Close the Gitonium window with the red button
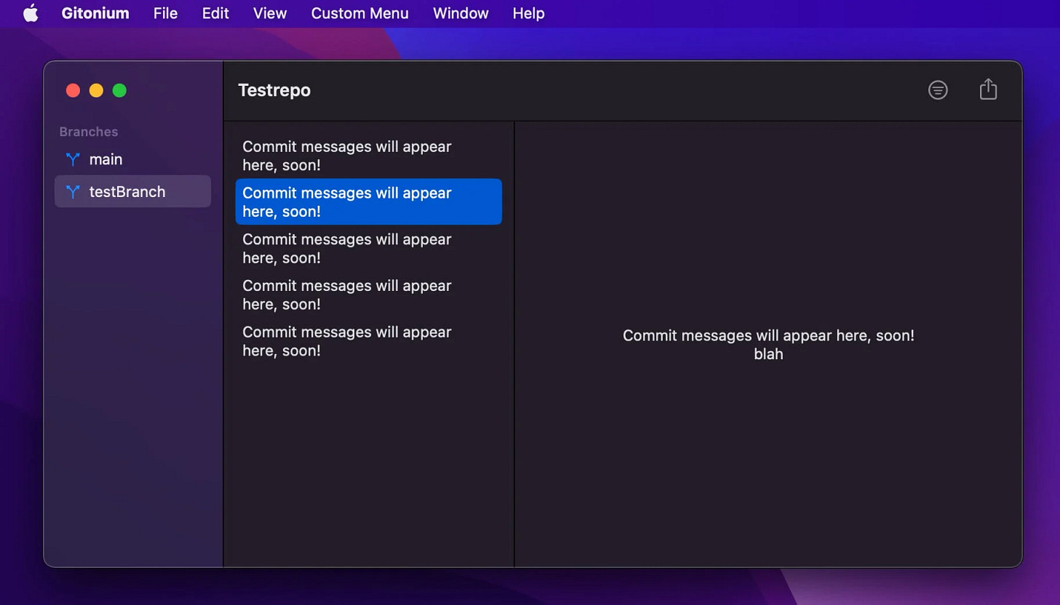The image size is (1060, 605). pyautogui.click(x=73, y=90)
